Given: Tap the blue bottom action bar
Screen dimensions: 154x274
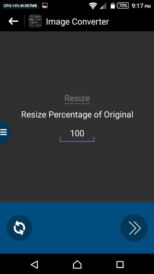Looking at the screenshot, I should point(77,228).
